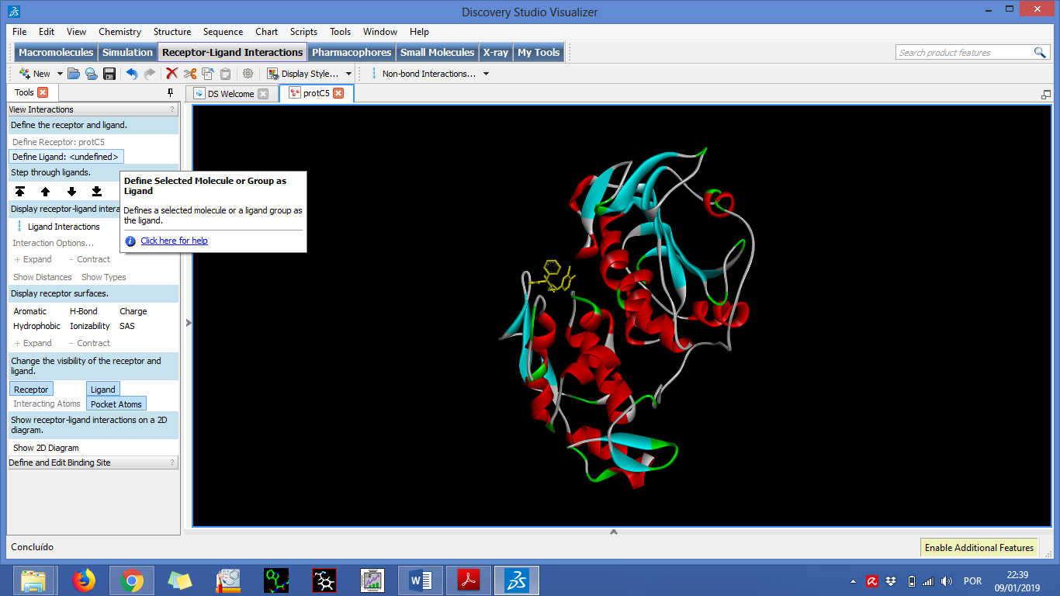Open the Chemistry menu
Image resolution: width=1060 pixels, height=596 pixels.
120,32
